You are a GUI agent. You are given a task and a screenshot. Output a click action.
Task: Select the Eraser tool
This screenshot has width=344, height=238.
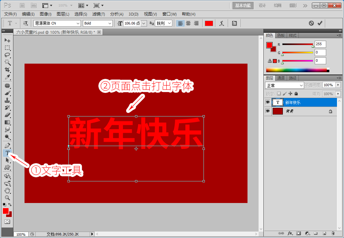pos(7,115)
